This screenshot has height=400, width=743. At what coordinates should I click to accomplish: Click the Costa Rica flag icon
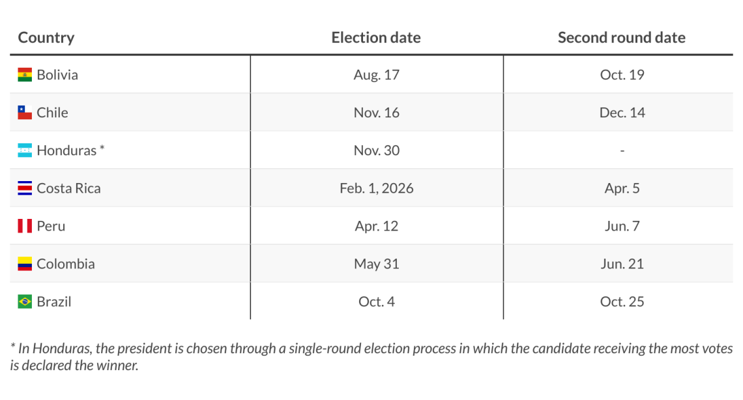[25, 188]
